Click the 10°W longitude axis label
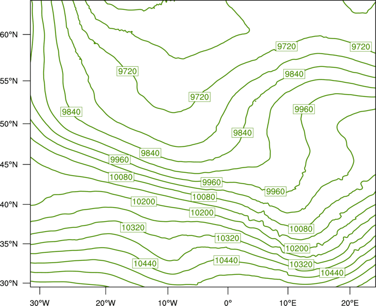The height and width of the screenshot is (306, 376). [x=168, y=303]
